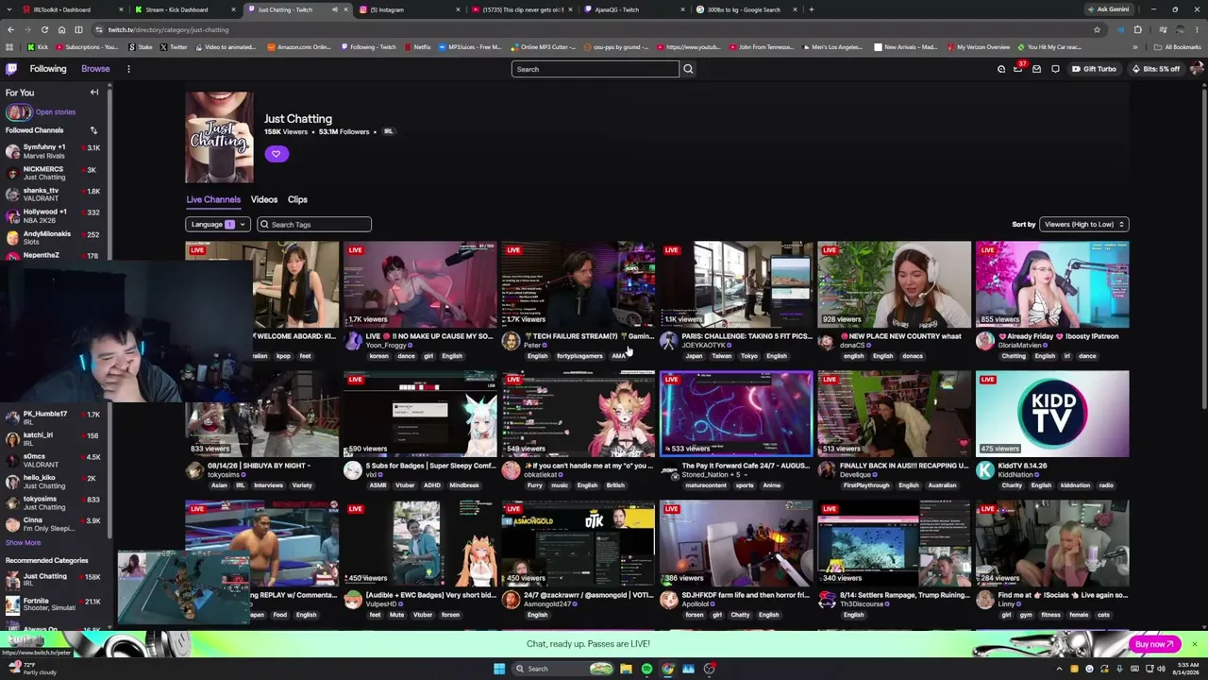This screenshot has width=1208, height=680.
Task: Open notifications inbox showing 37 badge
Action: [1018, 69]
